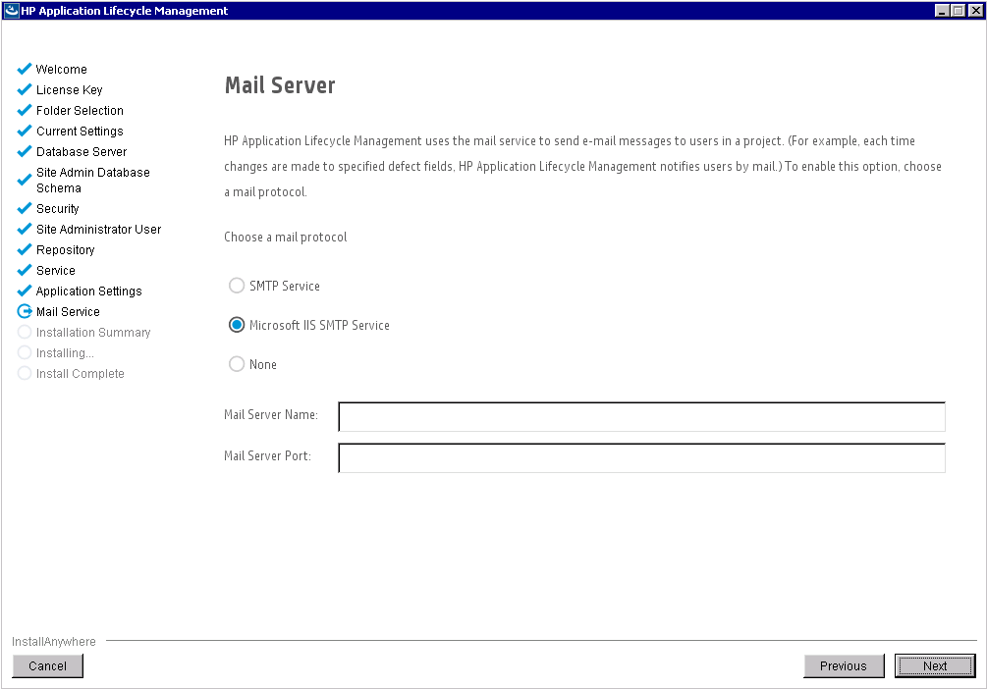The width and height of the screenshot is (987, 689).
Task: Select the Current Settings step label
Action: 80,131
